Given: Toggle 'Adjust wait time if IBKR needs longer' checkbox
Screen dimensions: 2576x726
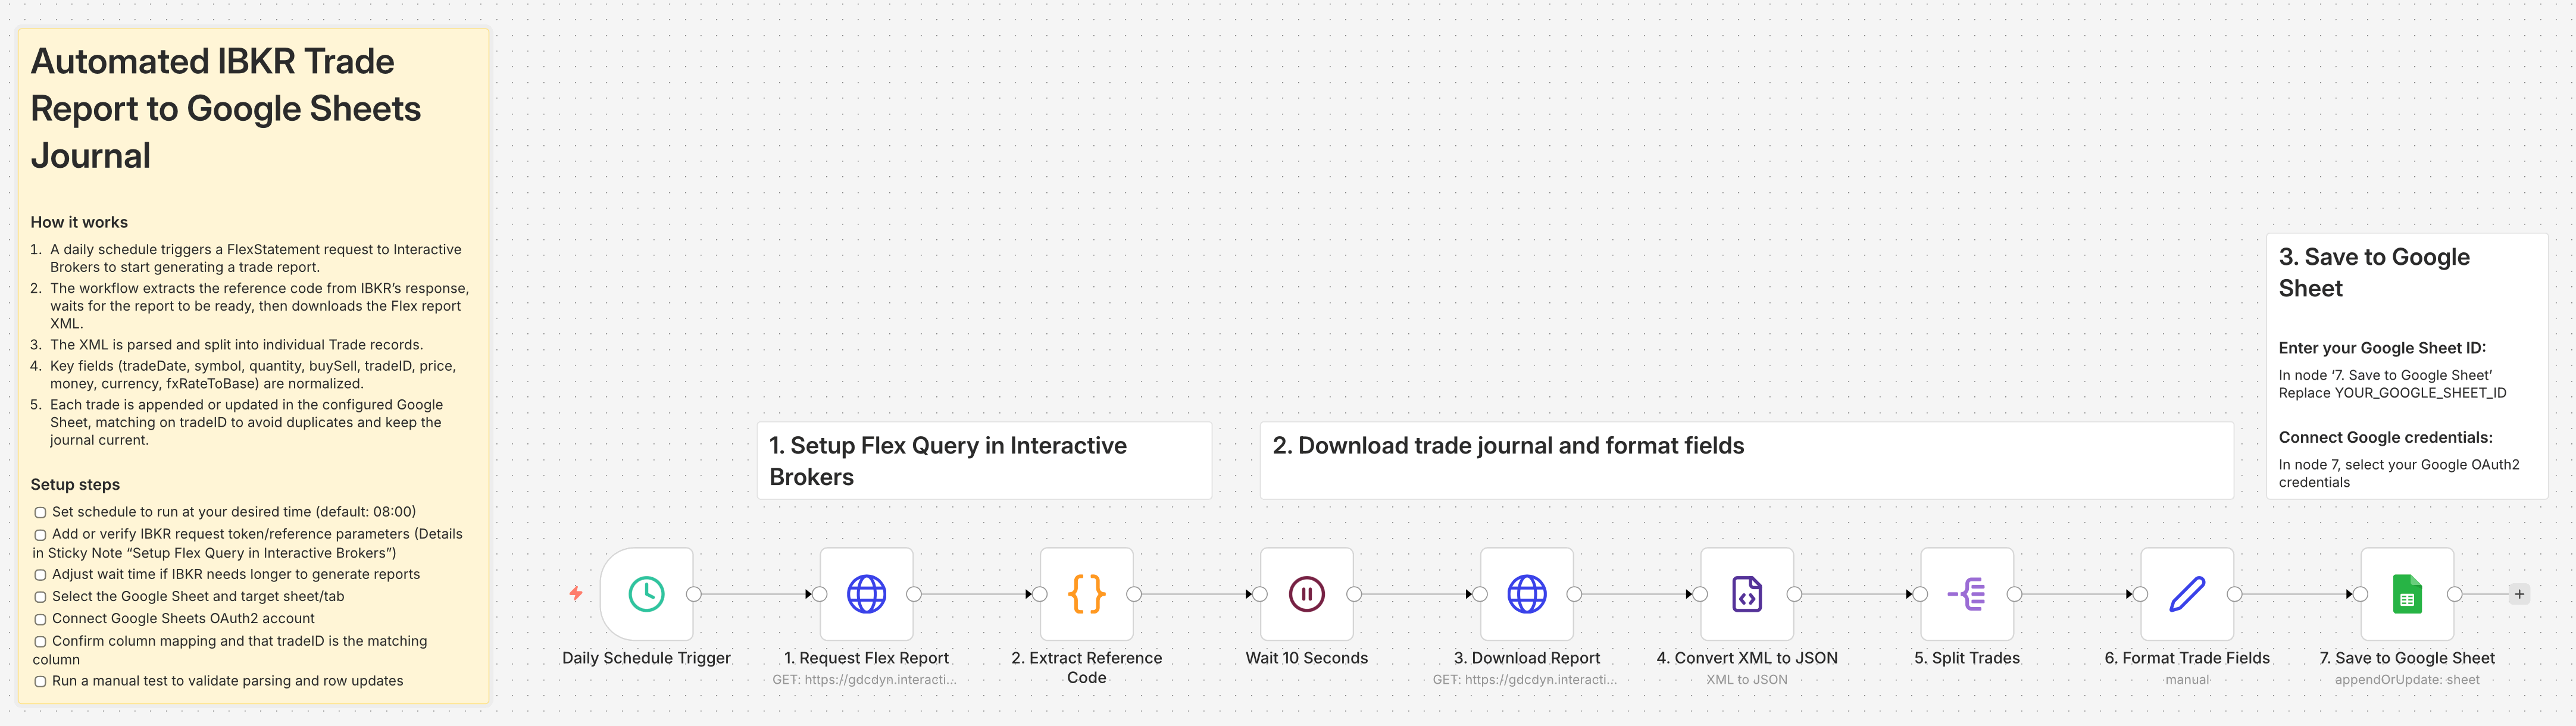Looking at the screenshot, I should click(41, 576).
